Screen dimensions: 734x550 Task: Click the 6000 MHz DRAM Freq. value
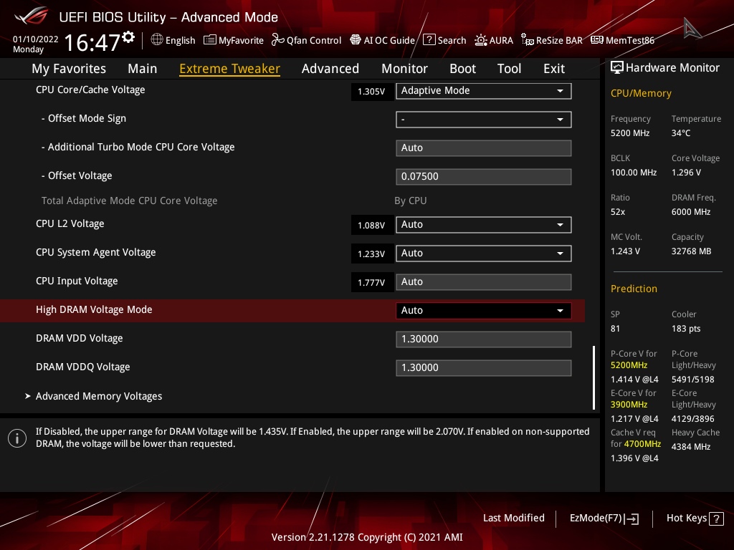(691, 212)
